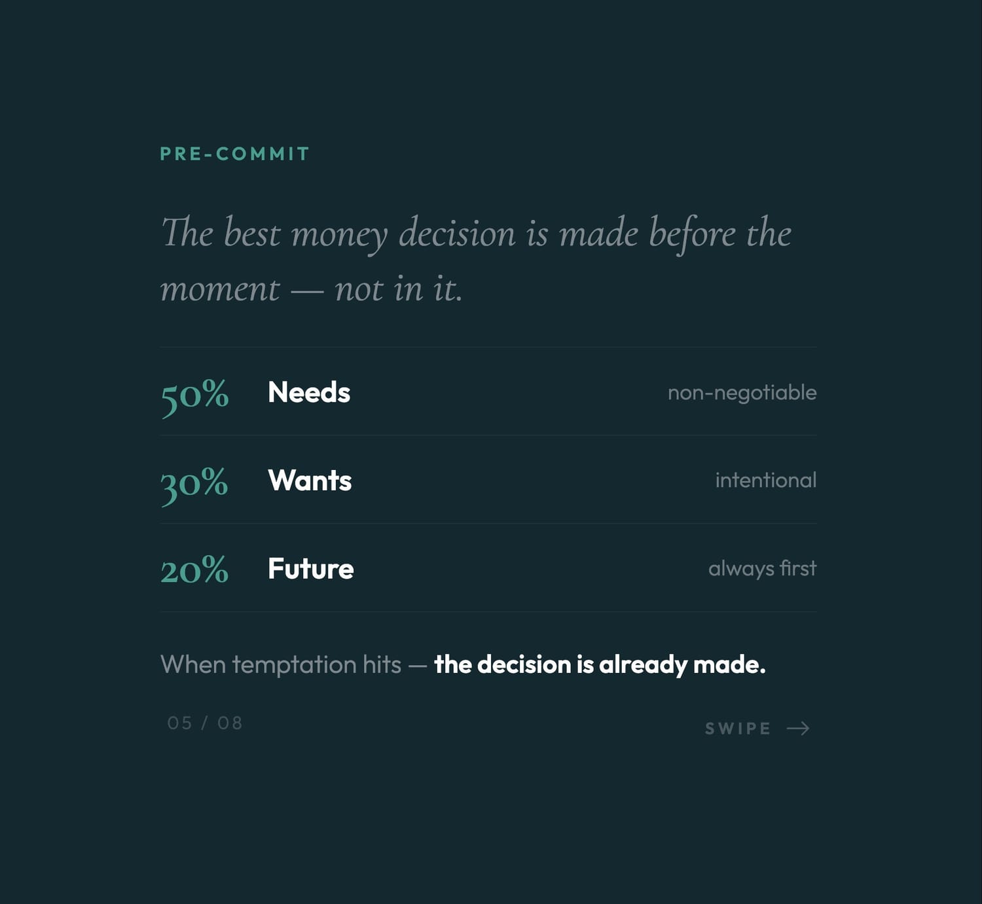
Task: Click the italic word "decision" in the headline
Action: [457, 234]
